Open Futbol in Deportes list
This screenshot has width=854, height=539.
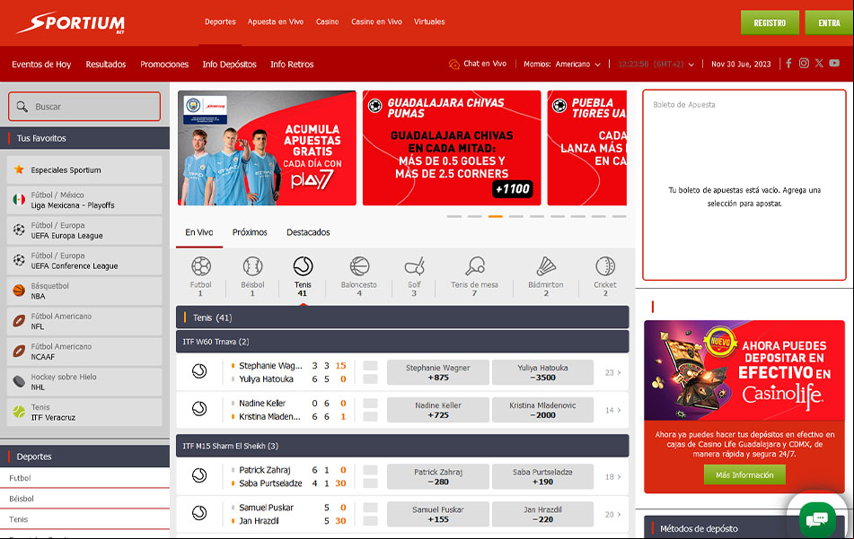[x=84, y=478]
